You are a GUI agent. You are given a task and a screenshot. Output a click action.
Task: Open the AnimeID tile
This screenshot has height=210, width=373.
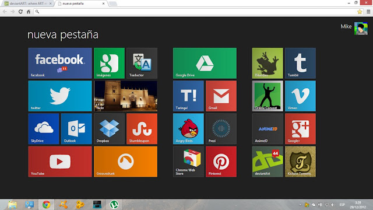(268, 129)
